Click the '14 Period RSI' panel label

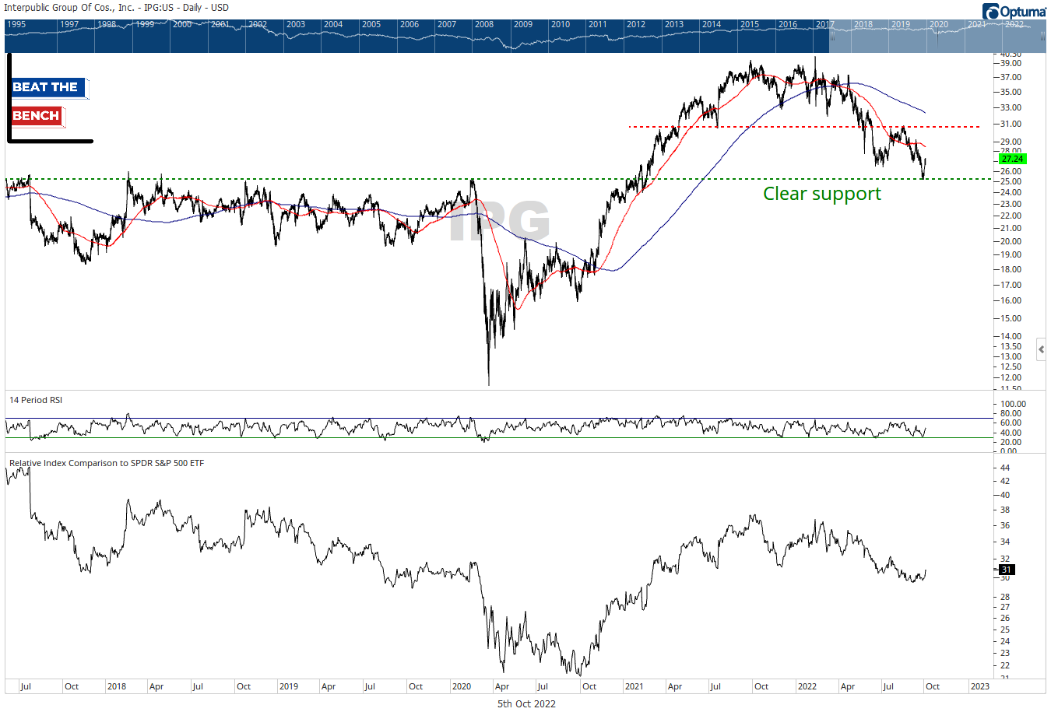pos(36,400)
